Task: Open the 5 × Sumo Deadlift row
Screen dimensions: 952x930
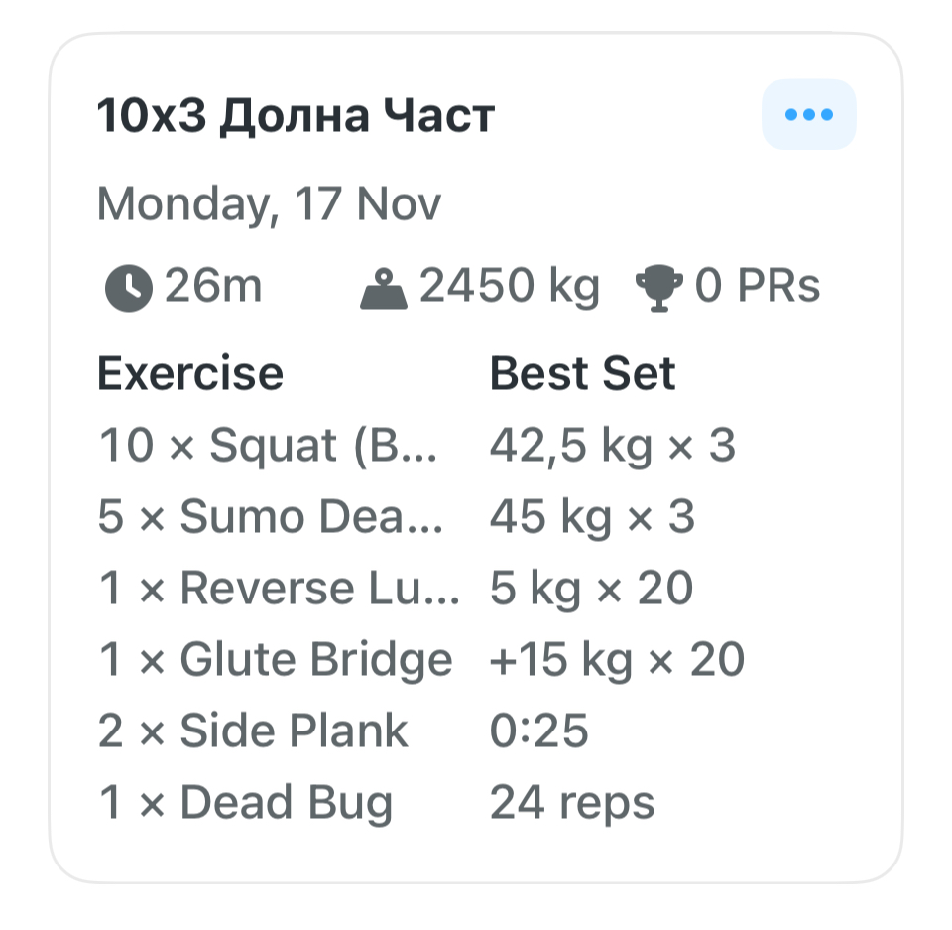Action: (x=270, y=517)
